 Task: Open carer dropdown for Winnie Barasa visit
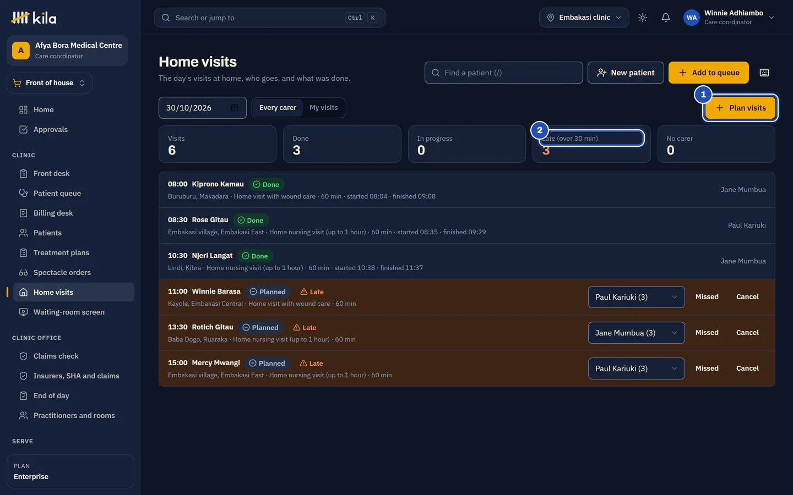pyautogui.click(x=636, y=297)
